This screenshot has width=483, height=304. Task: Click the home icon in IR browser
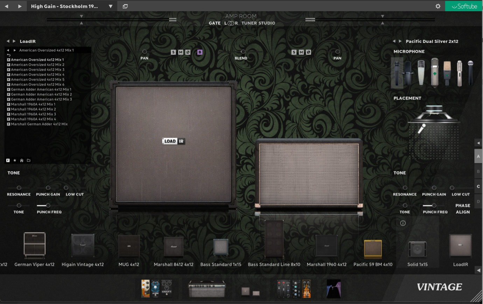[x=22, y=160]
